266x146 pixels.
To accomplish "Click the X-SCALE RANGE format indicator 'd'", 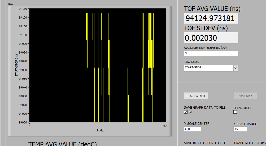I will pyautogui.click(x=235, y=129).
